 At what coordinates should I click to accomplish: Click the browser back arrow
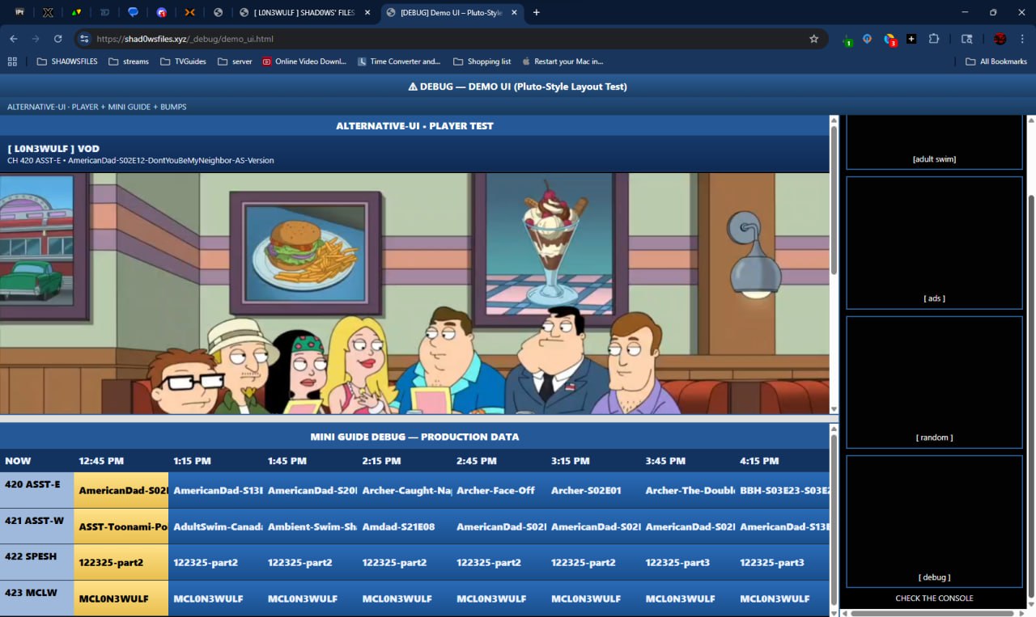click(14, 39)
